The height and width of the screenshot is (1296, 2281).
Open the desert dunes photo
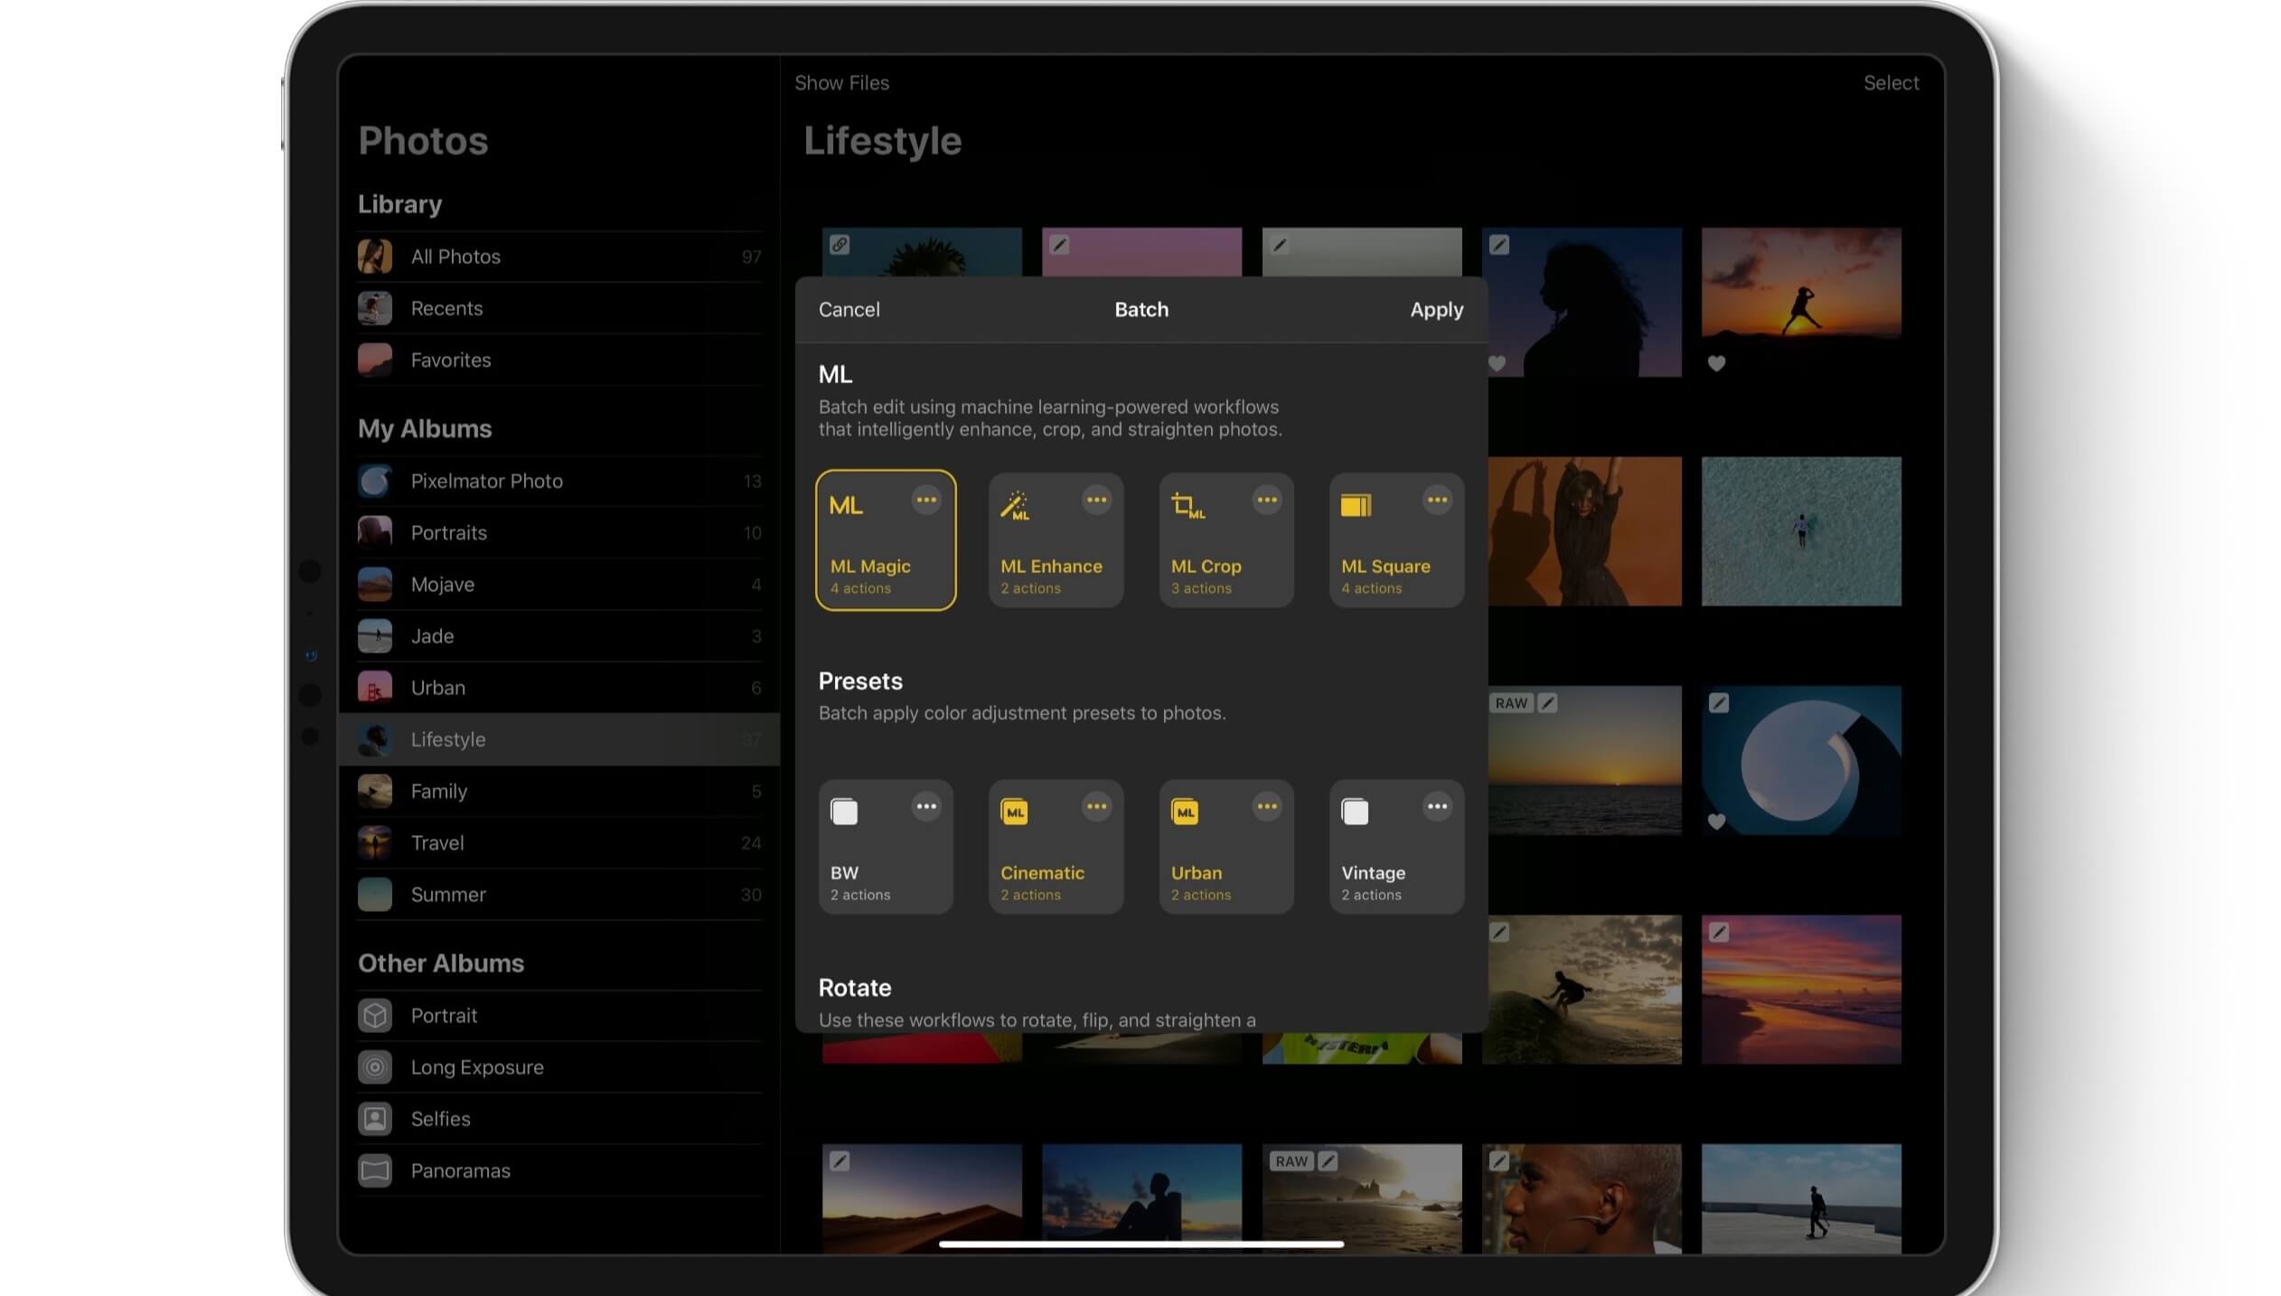point(922,1198)
